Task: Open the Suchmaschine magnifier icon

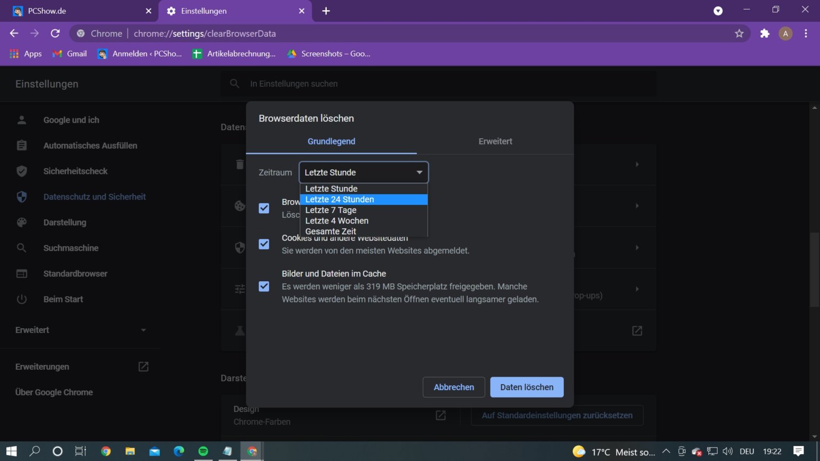Action: click(21, 248)
